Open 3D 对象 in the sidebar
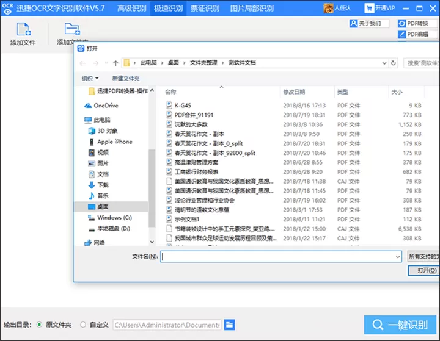440x341 pixels. [103, 131]
